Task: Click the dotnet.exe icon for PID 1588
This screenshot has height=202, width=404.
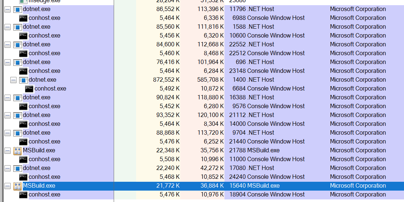Action: pyautogui.click(x=18, y=27)
